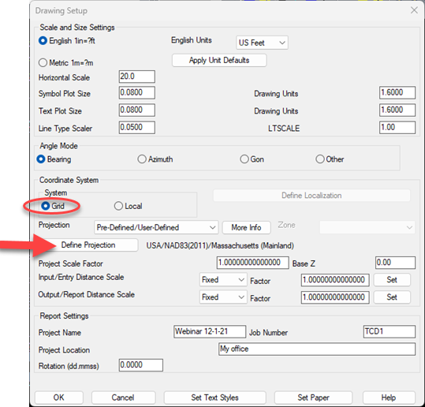Click More Info button

coord(246,227)
